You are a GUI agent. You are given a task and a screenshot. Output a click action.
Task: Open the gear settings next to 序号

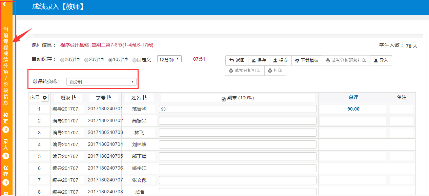[45, 98]
